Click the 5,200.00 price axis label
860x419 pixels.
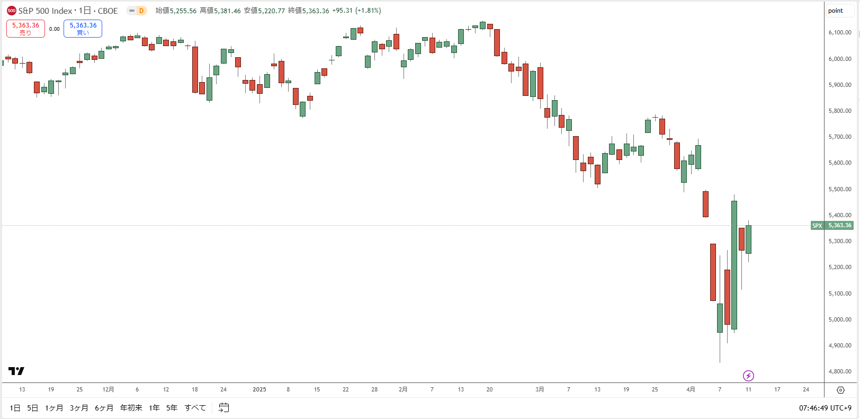[x=840, y=267]
